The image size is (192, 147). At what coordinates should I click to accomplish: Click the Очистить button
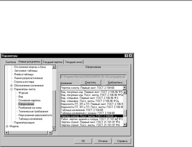91,83
